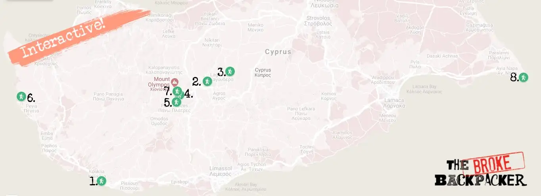Click The Broke Backpacker logo
This screenshot has height=196, width=541.
[x=481, y=169]
